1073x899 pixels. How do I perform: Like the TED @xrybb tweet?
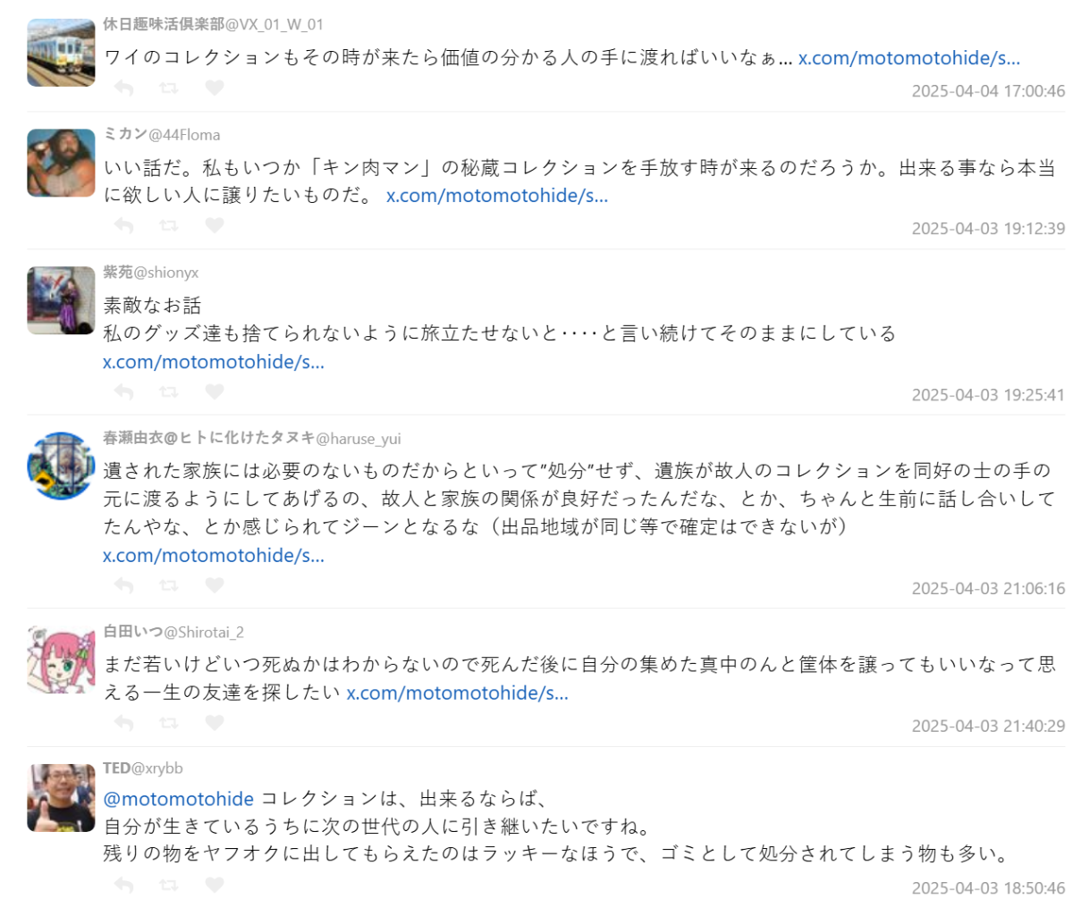214,885
